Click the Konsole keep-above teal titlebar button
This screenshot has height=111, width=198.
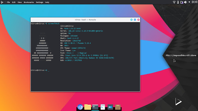click(x=131, y=20)
